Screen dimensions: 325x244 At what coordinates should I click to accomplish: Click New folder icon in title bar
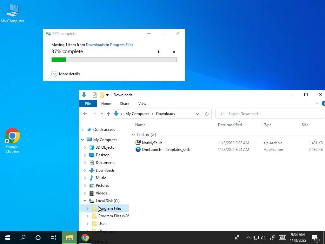tap(102, 95)
